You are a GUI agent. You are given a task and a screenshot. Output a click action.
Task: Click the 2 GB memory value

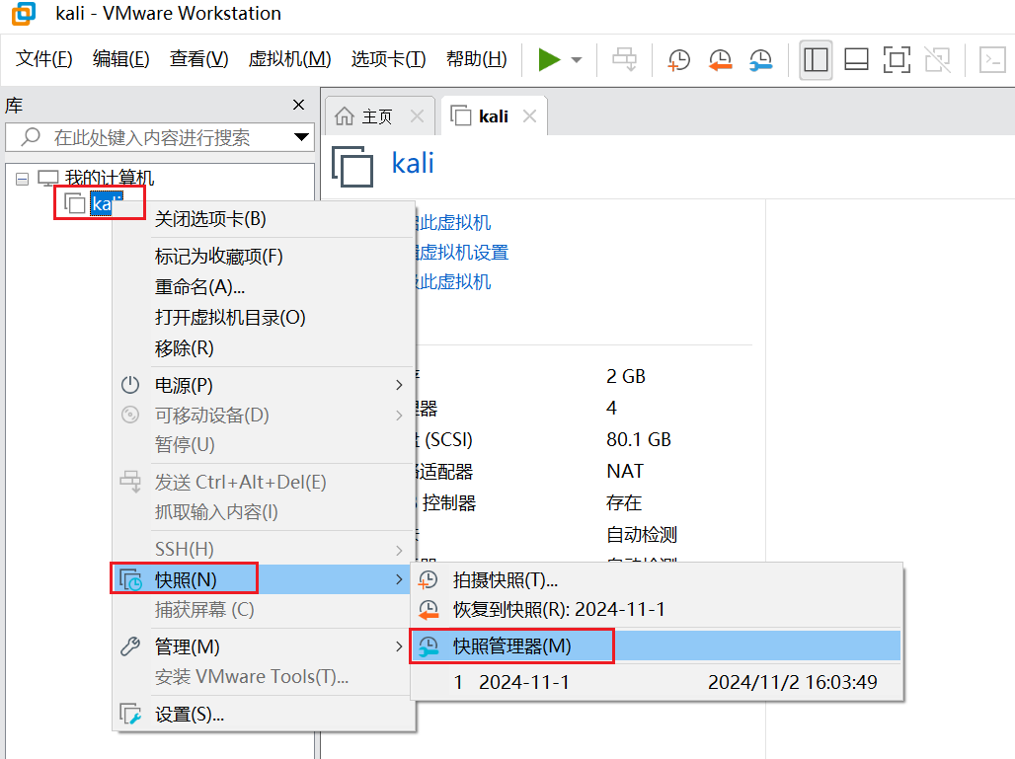626,376
